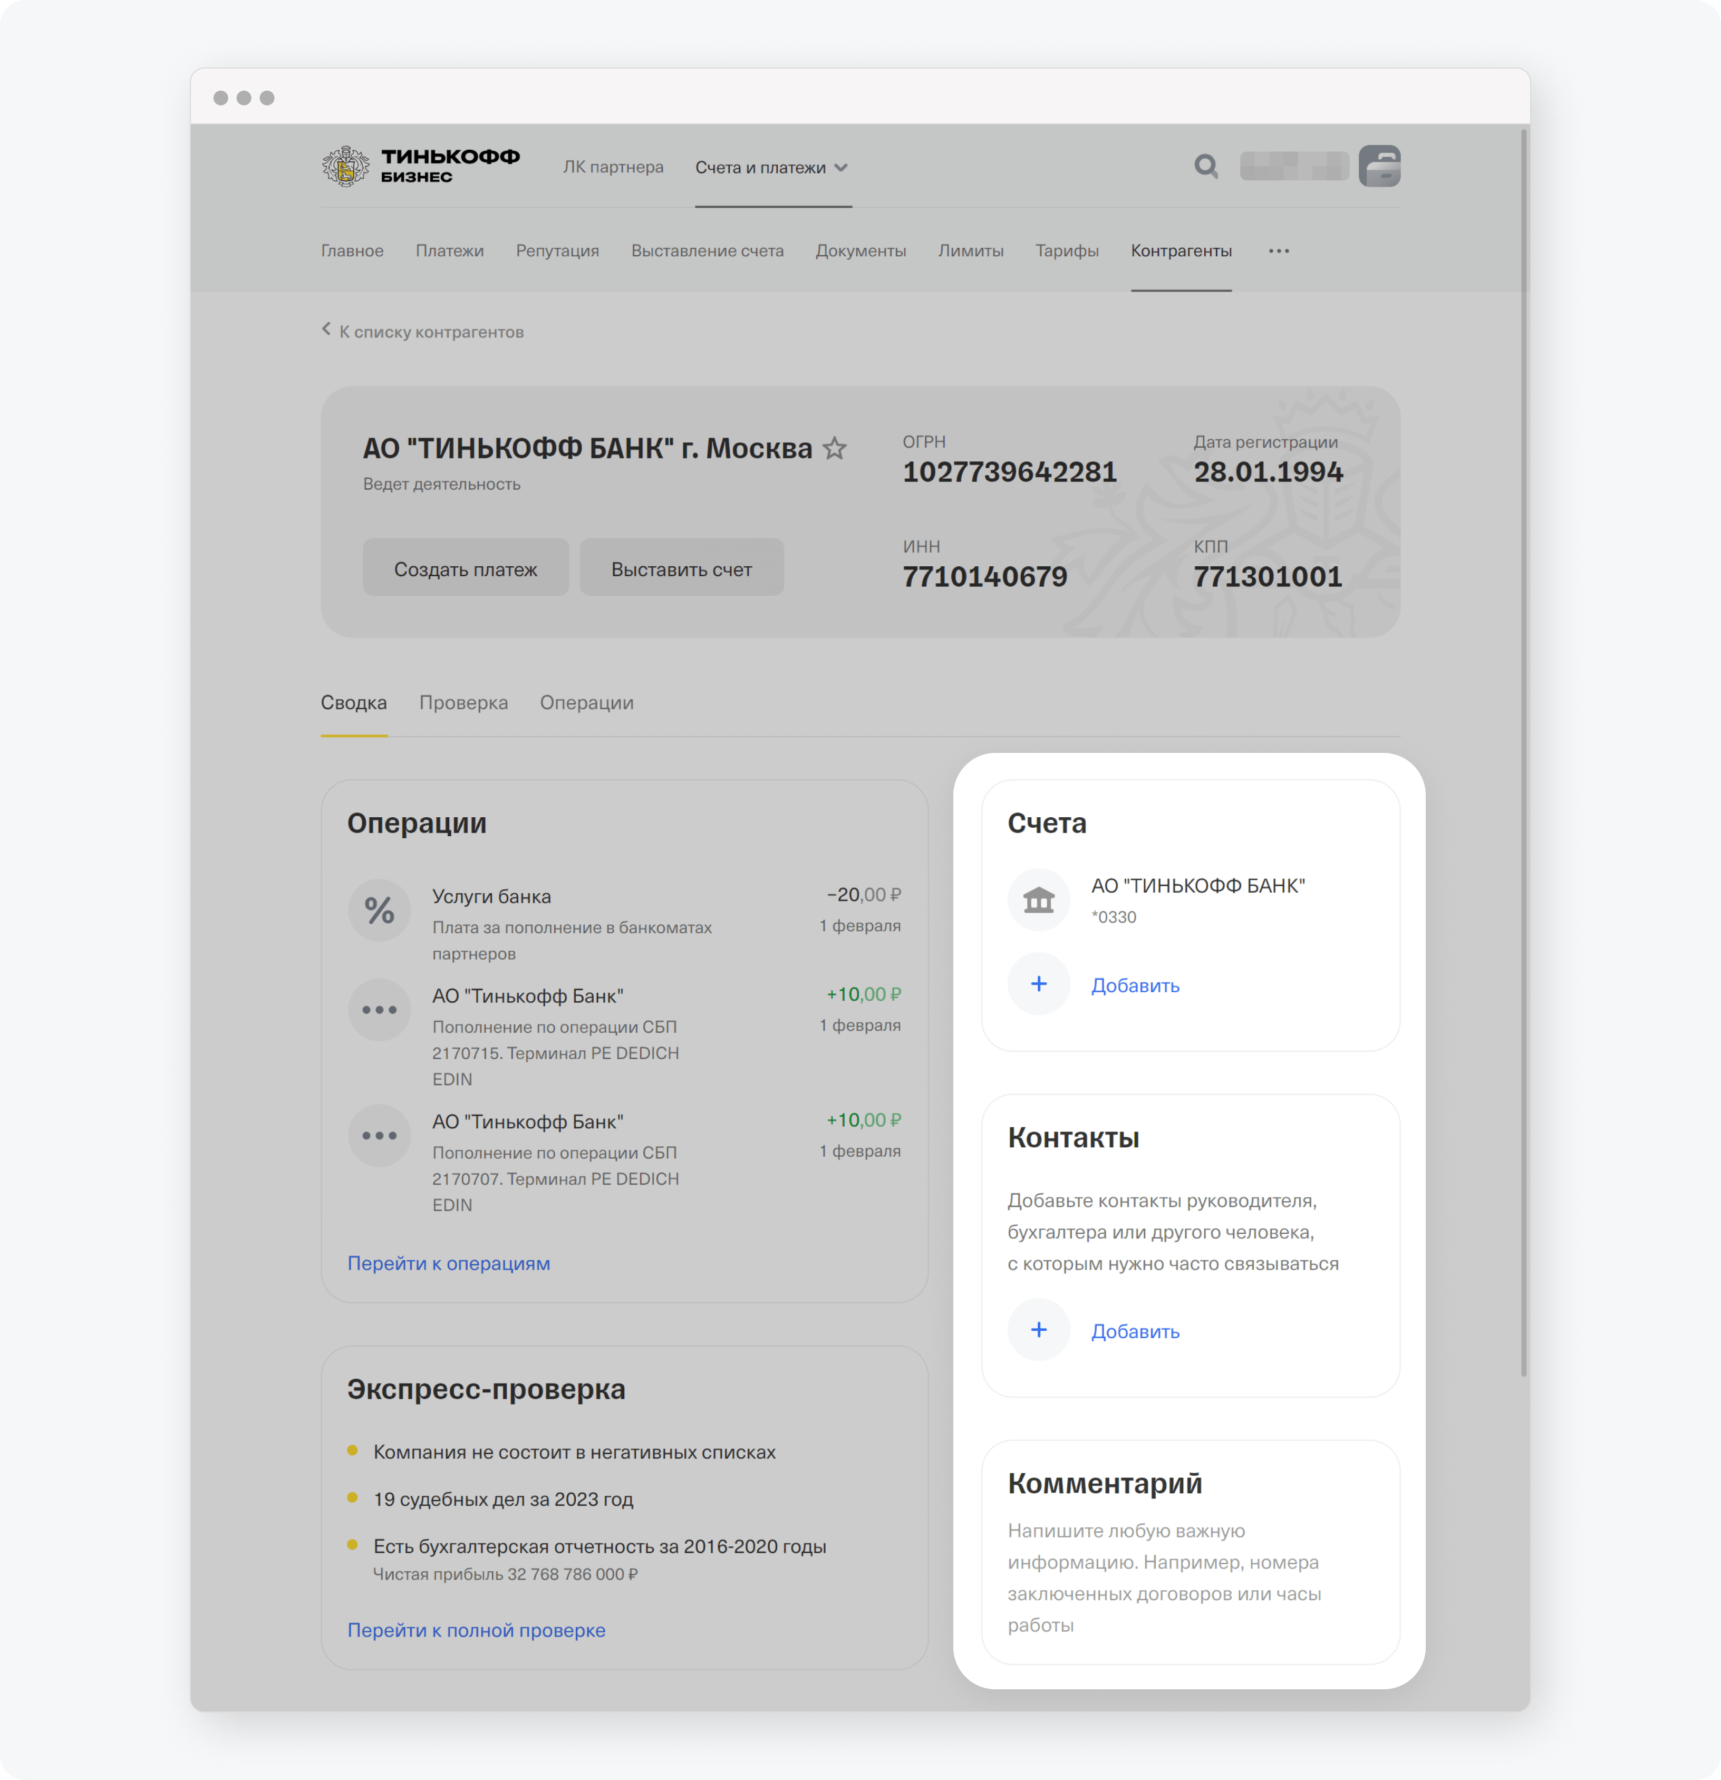Click the АО "ТИНЬКОФФ БАНК" г. Москва title
This screenshot has height=1780, width=1721.
click(587, 449)
